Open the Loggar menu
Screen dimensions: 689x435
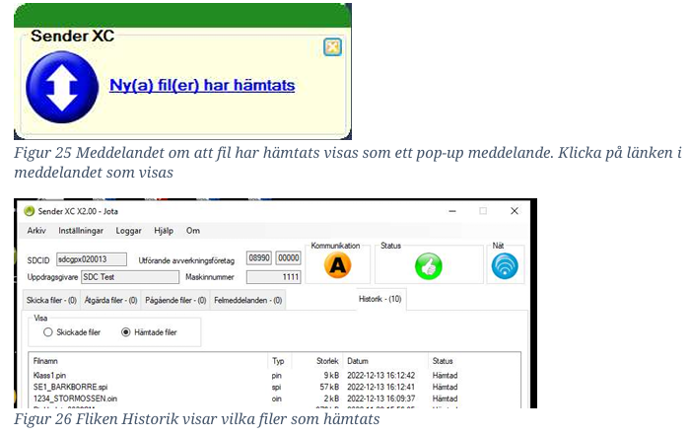(128, 231)
